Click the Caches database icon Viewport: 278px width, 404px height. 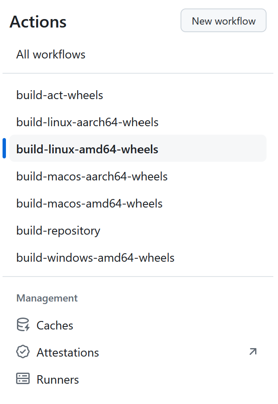pyautogui.click(x=23, y=325)
